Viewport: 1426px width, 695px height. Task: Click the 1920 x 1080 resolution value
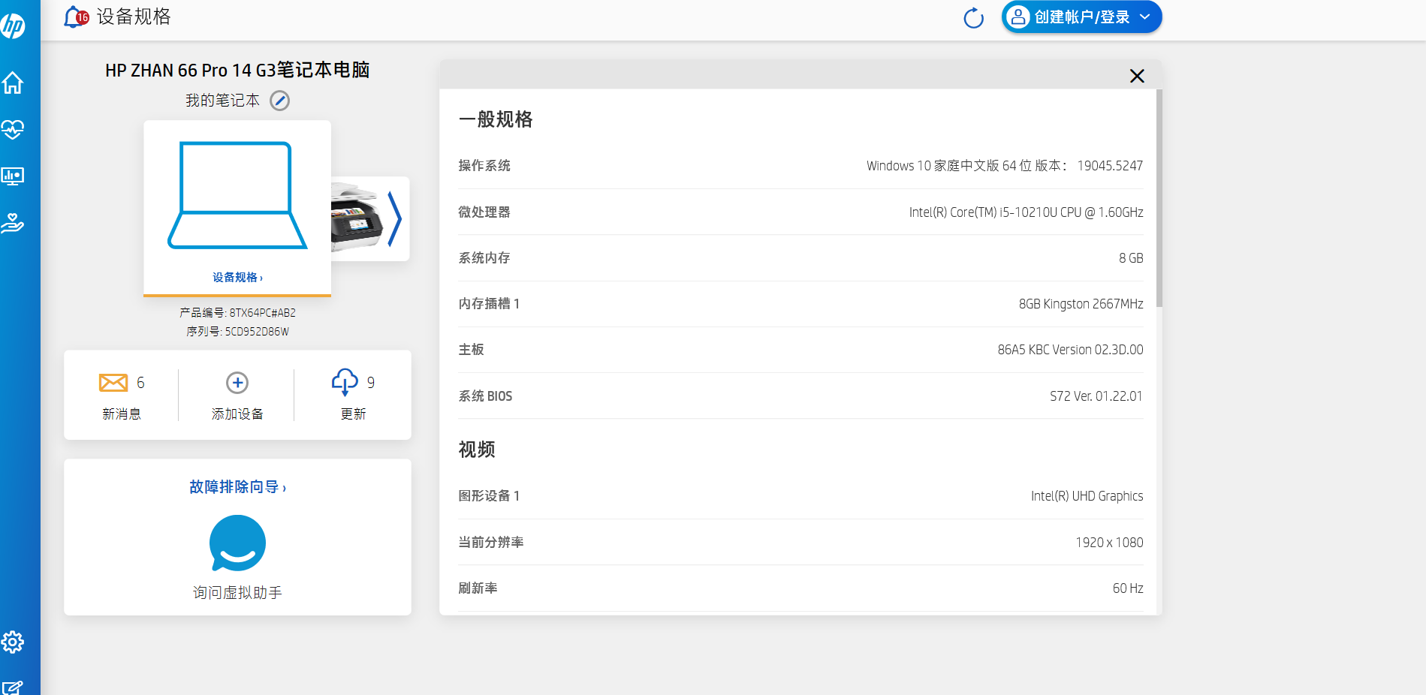1109,543
